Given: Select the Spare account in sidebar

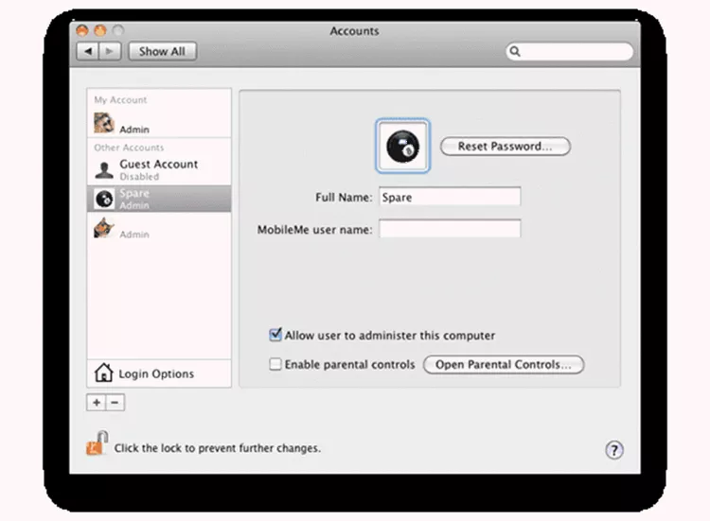Looking at the screenshot, I should tap(158, 199).
